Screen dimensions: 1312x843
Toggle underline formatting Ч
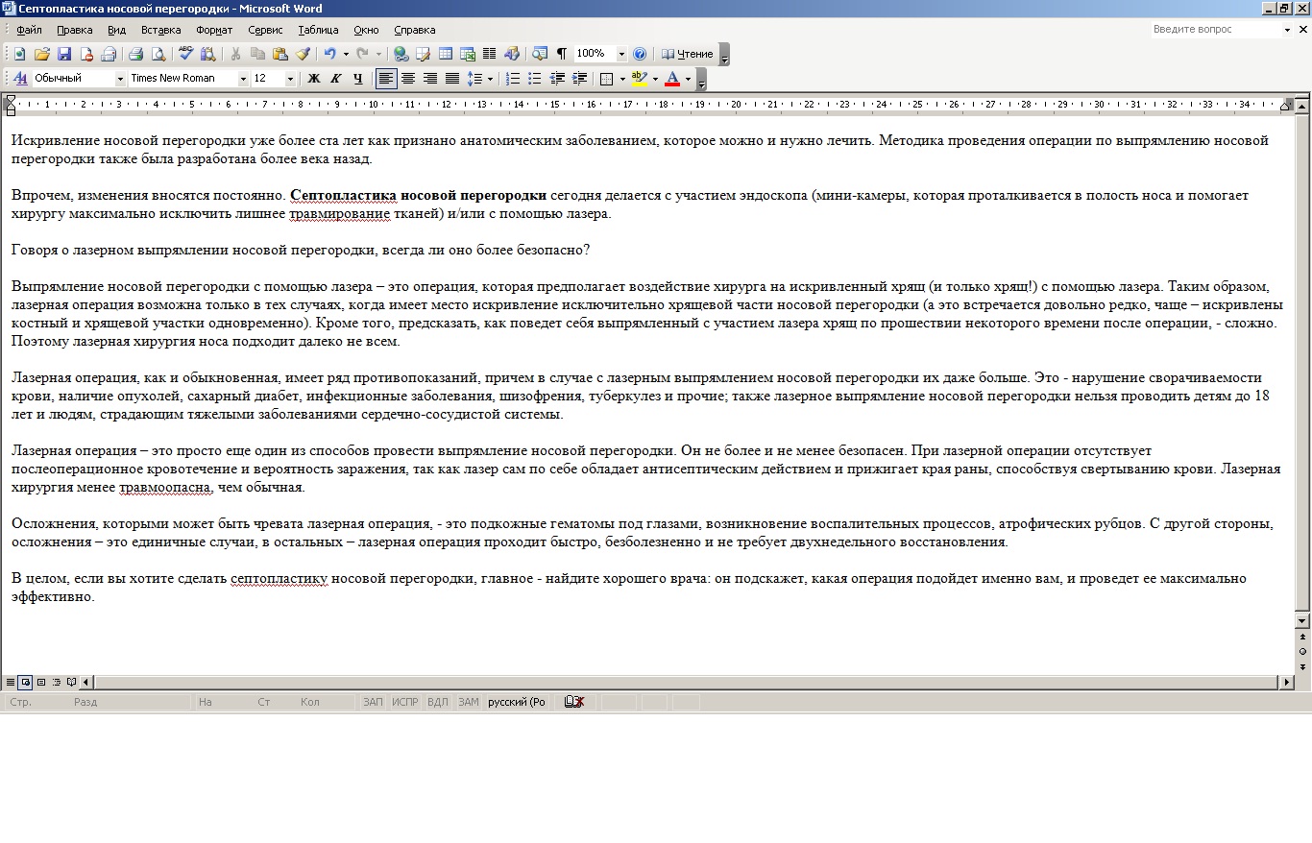click(357, 79)
